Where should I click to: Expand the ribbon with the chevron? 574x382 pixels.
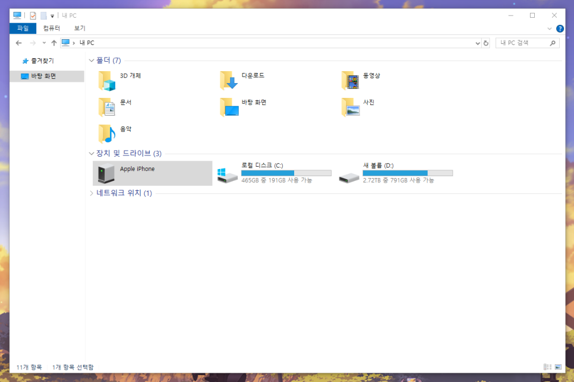pos(550,28)
